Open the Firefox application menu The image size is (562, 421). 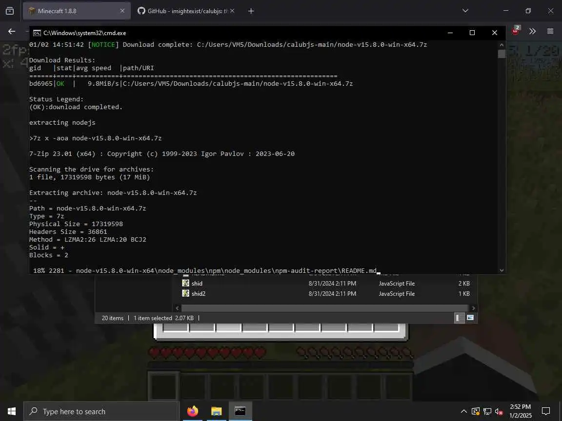[550, 32]
